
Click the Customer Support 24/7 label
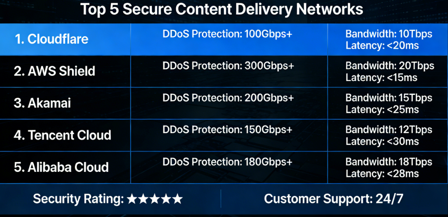334,199
